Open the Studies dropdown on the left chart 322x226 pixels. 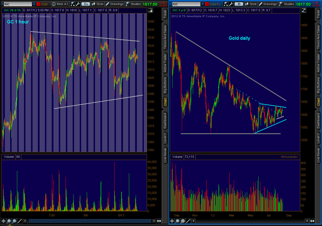coord(133,4)
